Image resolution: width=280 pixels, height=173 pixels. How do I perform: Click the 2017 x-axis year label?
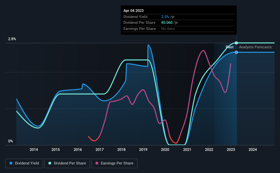pyautogui.click(x=100, y=150)
